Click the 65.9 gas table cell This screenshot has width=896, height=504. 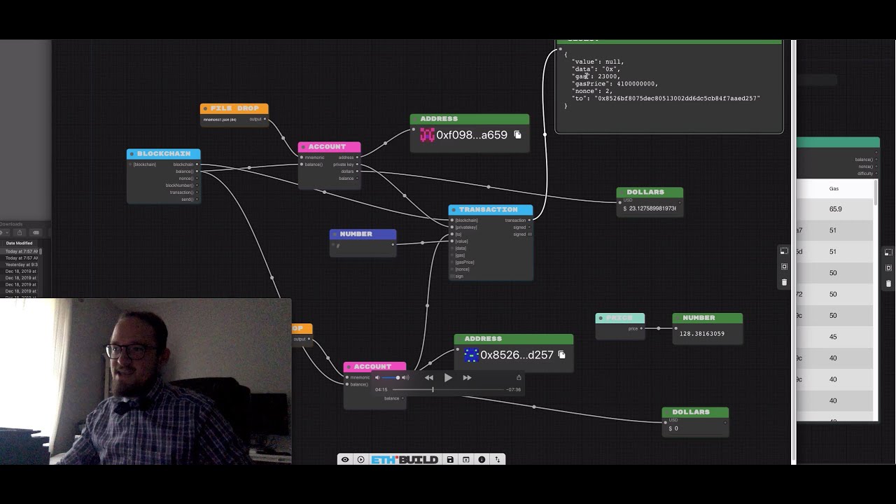pos(835,209)
